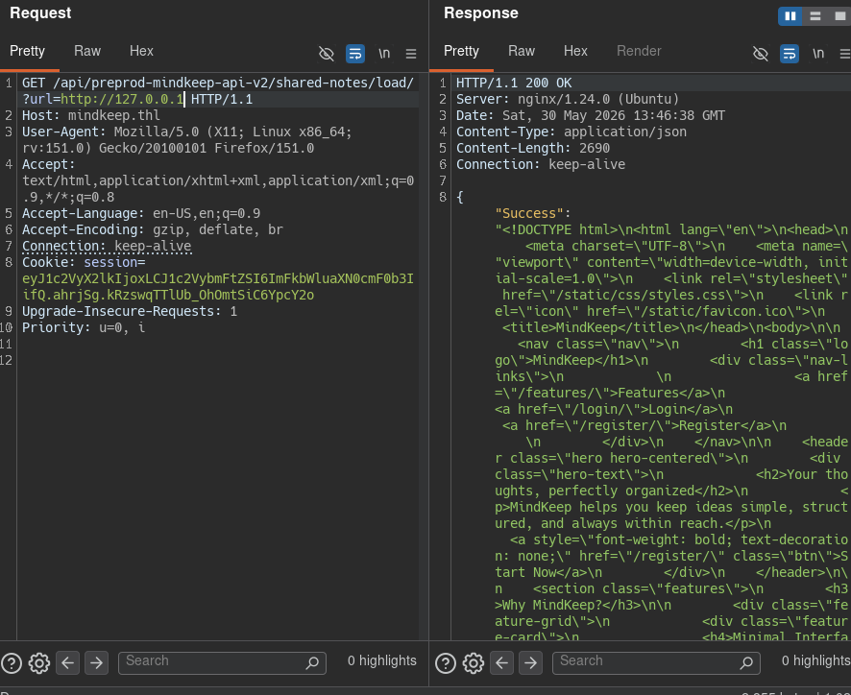Open help for the Response search bar
This screenshot has height=695, width=851.
click(446, 663)
